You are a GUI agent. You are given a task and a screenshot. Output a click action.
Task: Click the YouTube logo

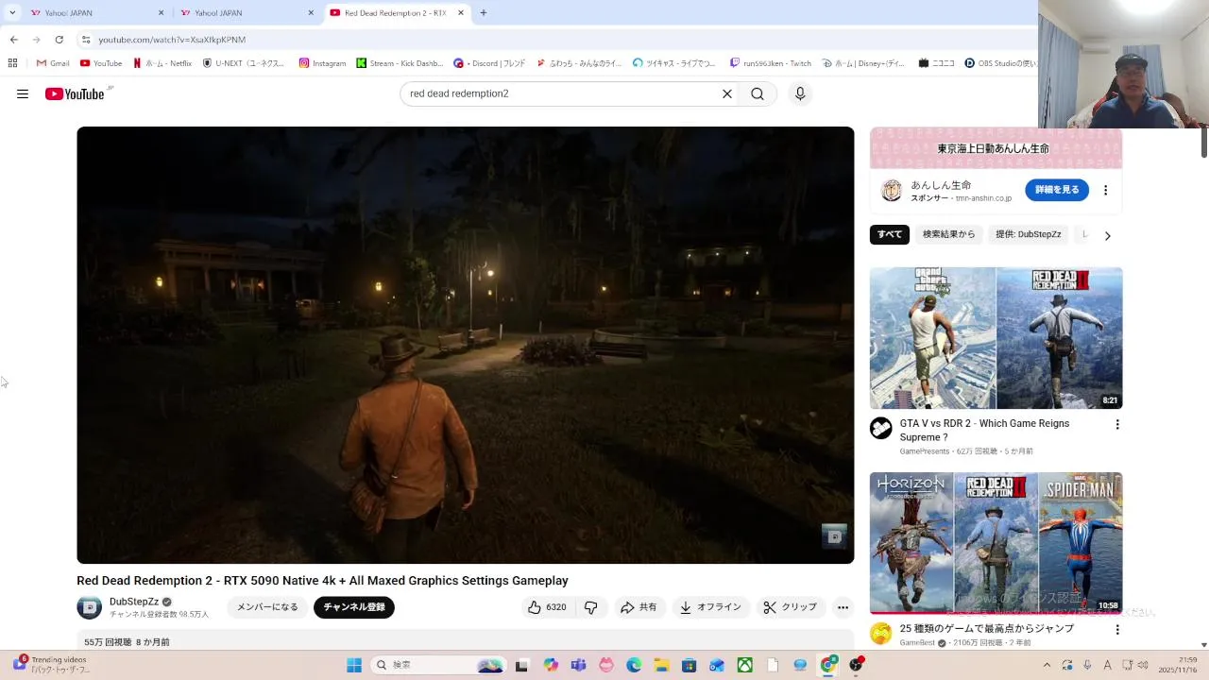75,93
